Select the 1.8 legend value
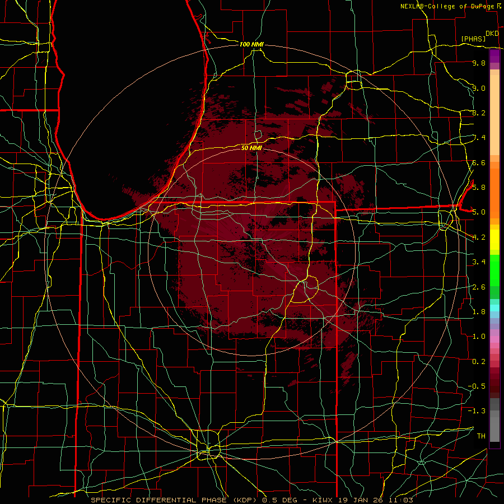 tap(479, 311)
